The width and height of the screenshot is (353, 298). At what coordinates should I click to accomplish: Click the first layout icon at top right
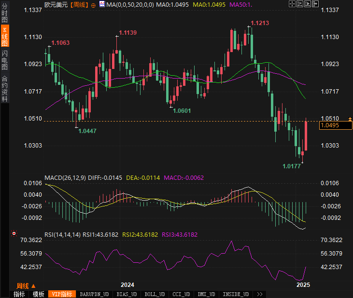tap(292, 4)
